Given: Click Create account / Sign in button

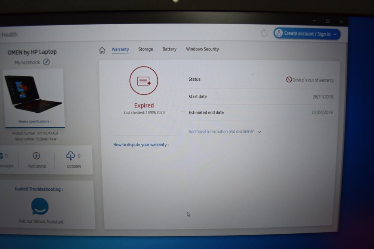Looking at the screenshot, I should pyautogui.click(x=307, y=34).
